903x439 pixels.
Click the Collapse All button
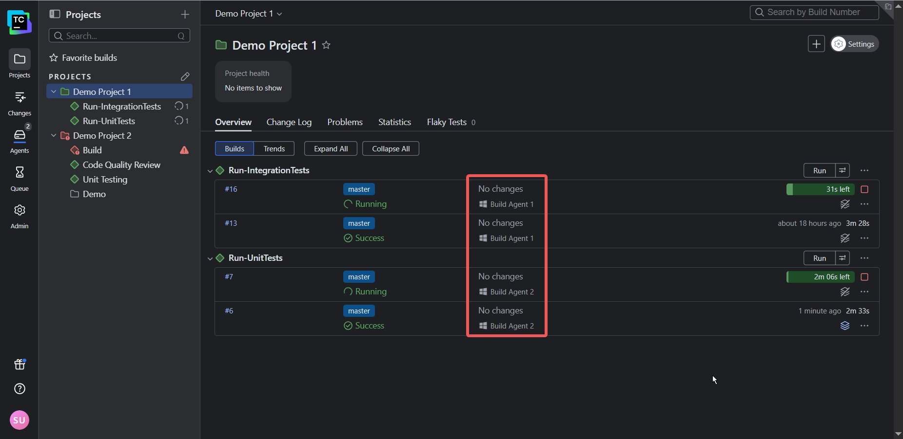tap(391, 149)
